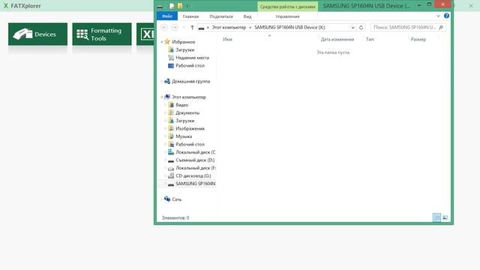Click Этот компьютер in the address path
Screen dimensions: 480x270
click(x=229, y=27)
